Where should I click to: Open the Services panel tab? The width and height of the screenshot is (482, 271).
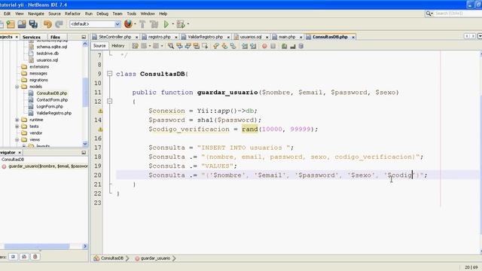pos(32,37)
